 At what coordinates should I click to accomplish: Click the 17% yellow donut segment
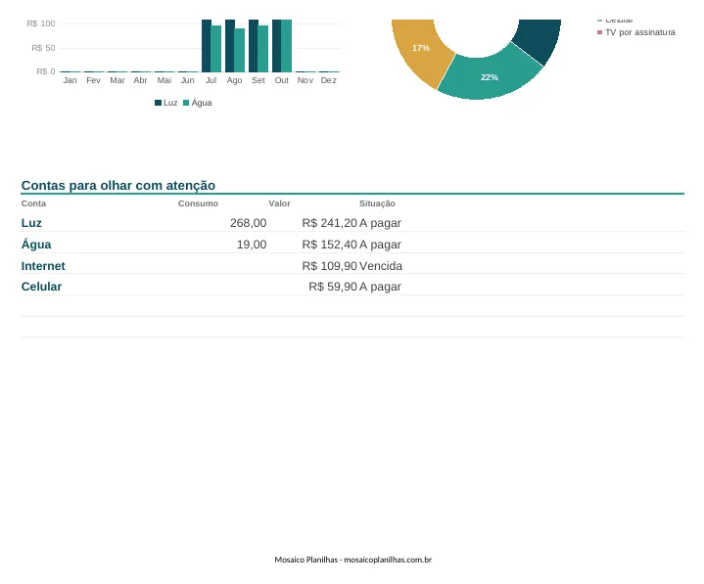(420, 50)
